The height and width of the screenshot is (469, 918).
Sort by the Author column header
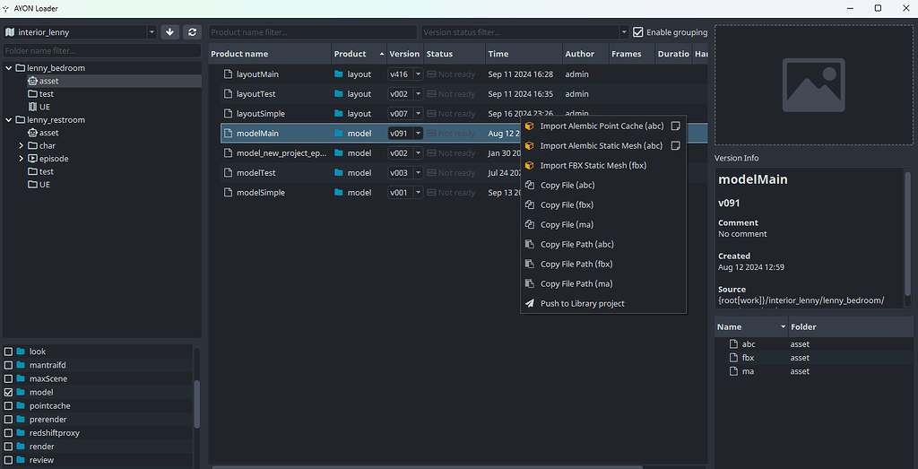point(580,54)
